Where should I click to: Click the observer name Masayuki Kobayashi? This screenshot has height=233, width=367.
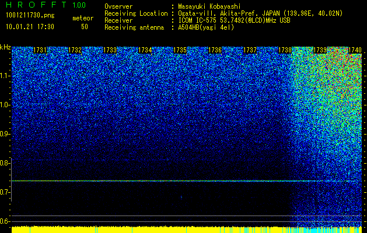point(209,6)
